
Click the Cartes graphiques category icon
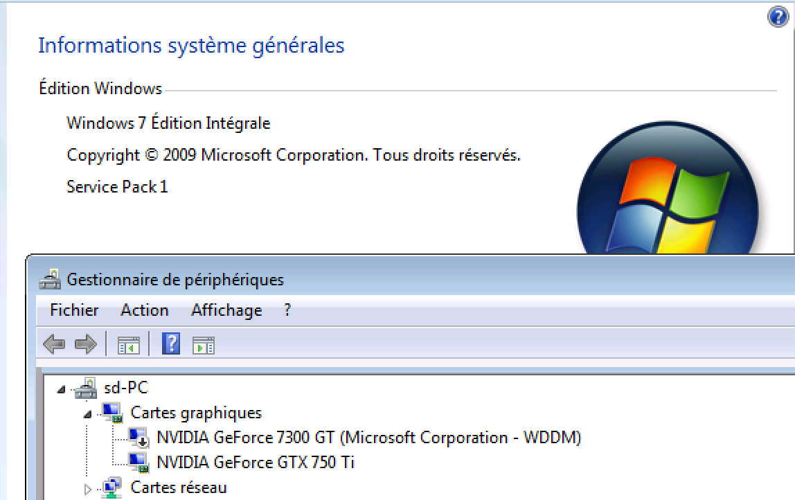(112, 413)
